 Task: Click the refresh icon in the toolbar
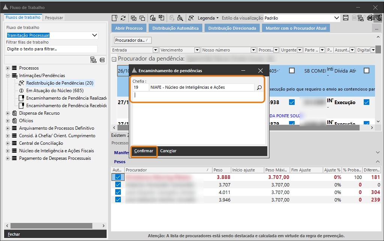[x=123, y=18]
